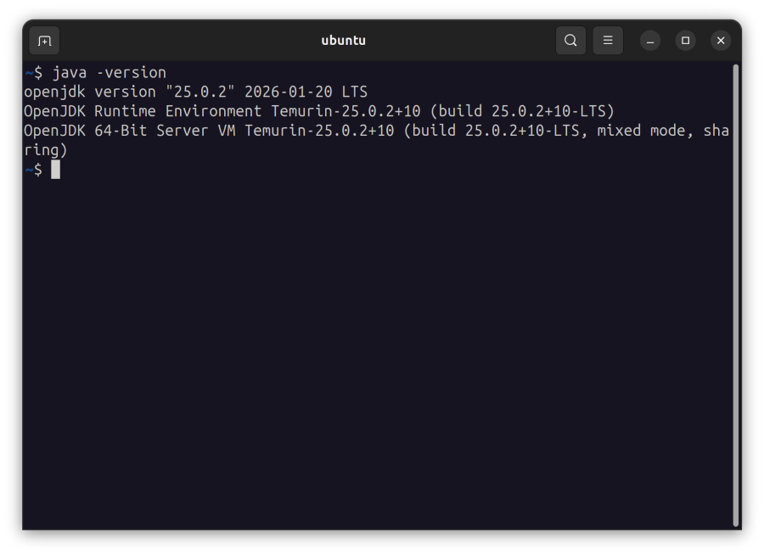Minimize the terminal window
The width and height of the screenshot is (764, 555).
649,40
